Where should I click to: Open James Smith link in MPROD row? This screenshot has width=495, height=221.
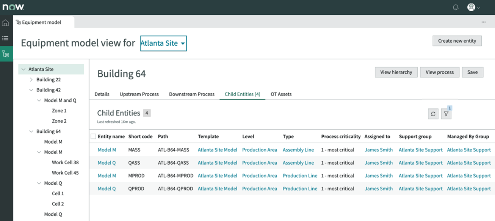click(x=379, y=176)
